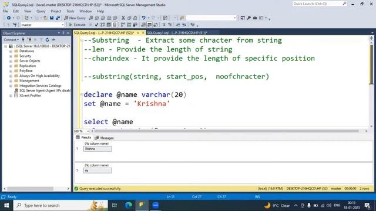Image resolution: width=376 pixels, height=211 pixels.
Task: Click Display Estimated Execution Plan icon
Action: point(103,25)
